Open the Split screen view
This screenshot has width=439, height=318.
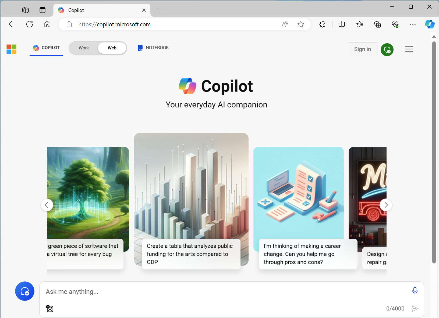(342, 24)
